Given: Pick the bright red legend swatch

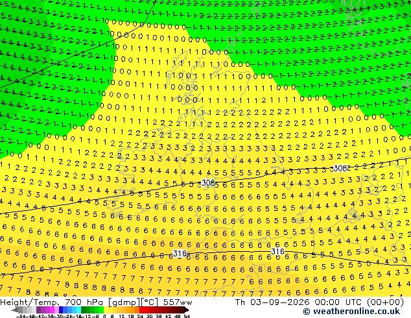Looking at the screenshot, I should (x=141, y=310).
